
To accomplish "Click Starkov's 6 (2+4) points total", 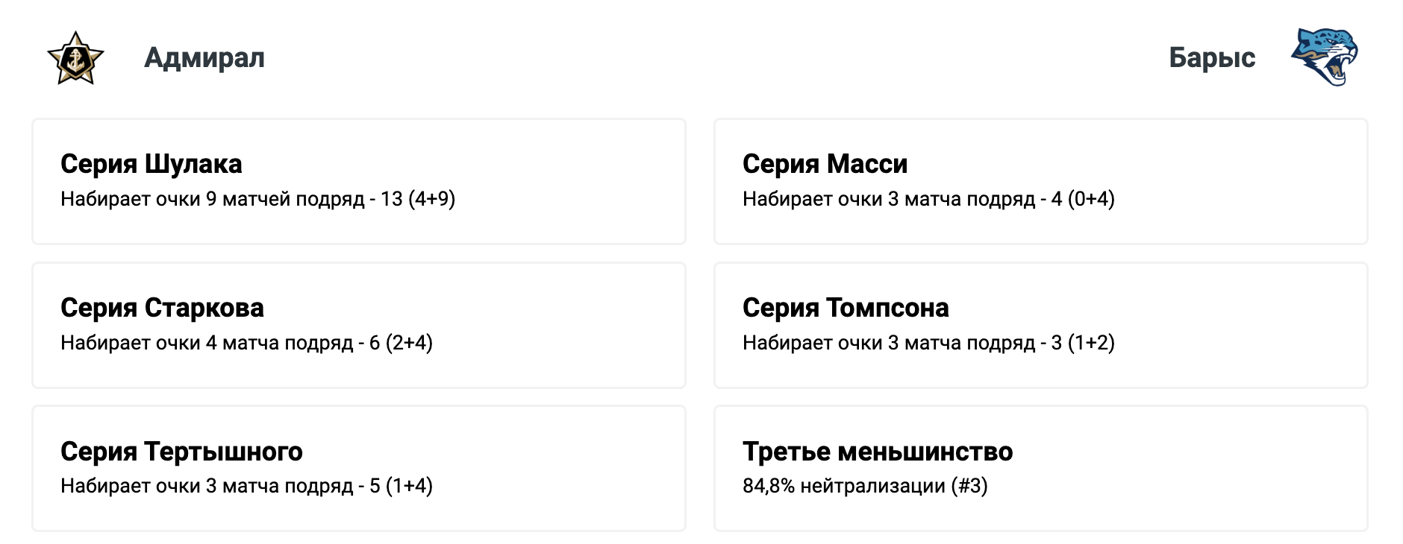I will pyautogui.click(x=401, y=343).
